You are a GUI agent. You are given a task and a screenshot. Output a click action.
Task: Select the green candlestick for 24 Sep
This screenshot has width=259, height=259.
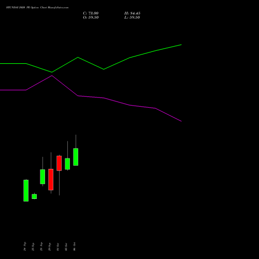point(26,191)
